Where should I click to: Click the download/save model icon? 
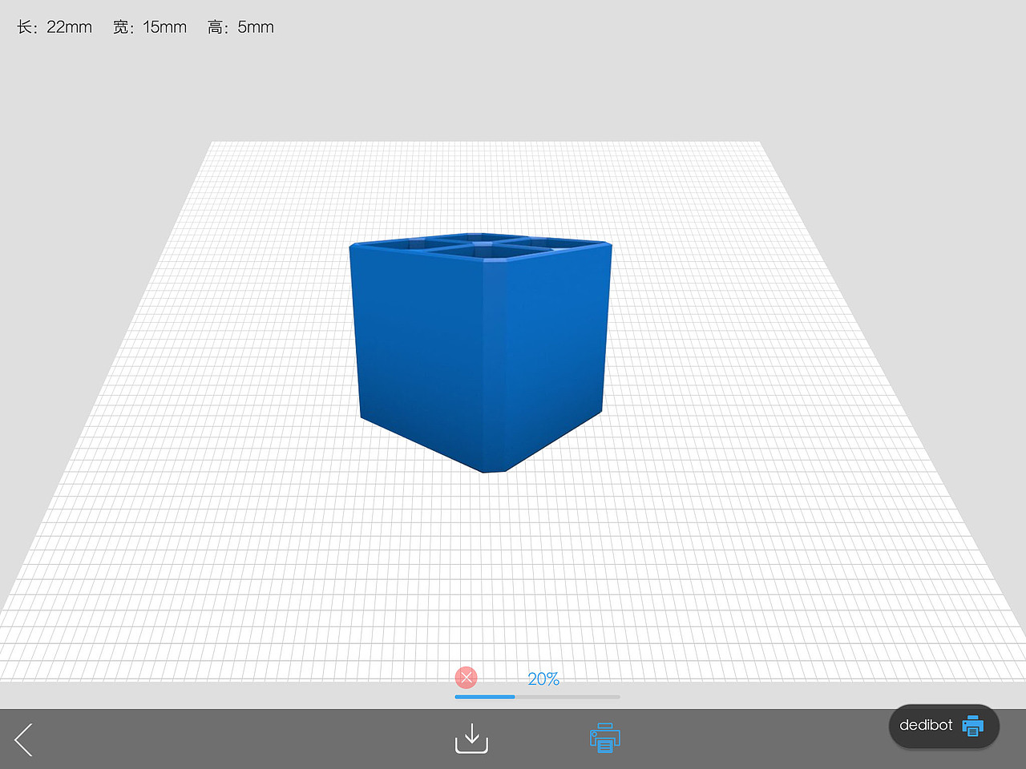pos(471,738)
